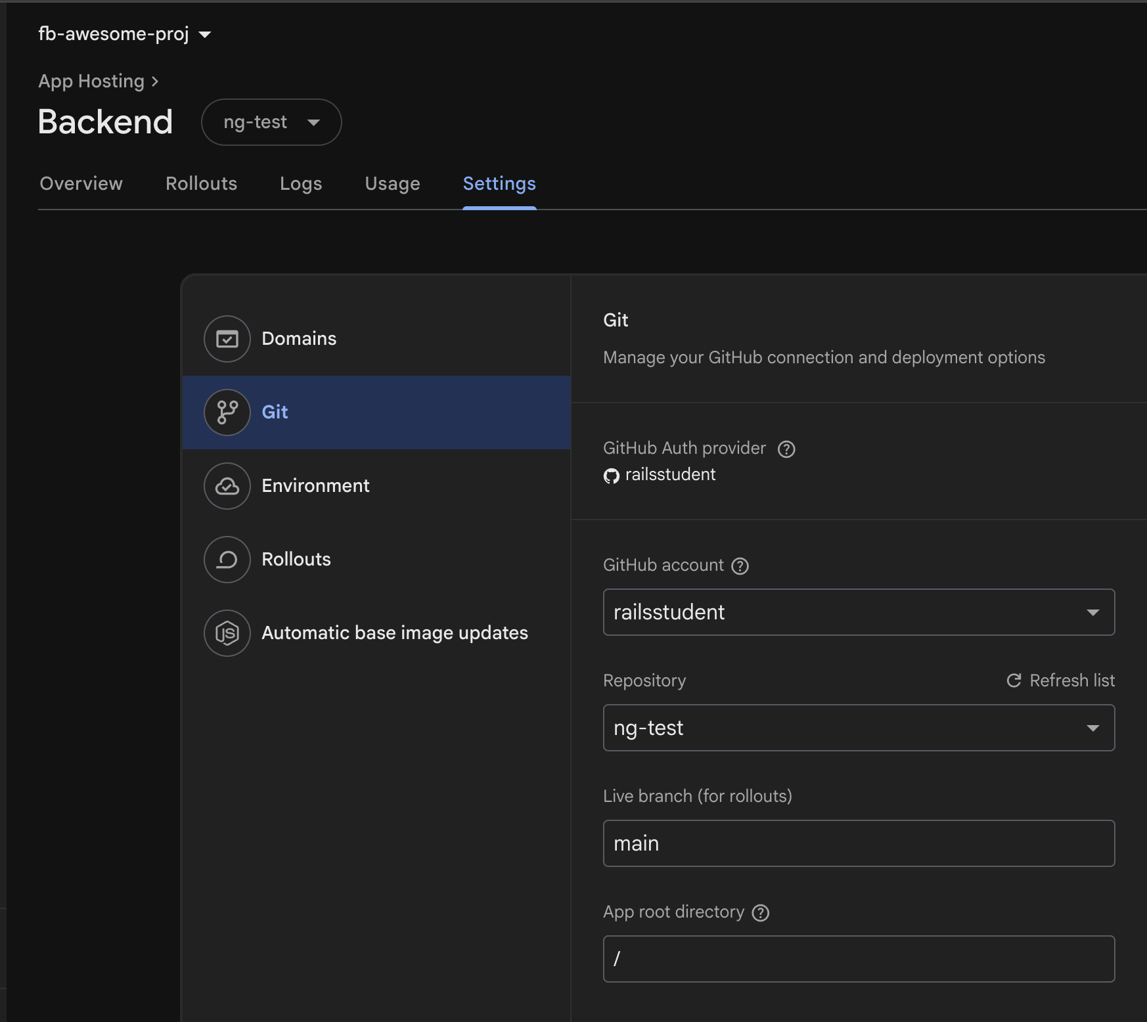Select the Settings tab
The height and width of the screenshot is (1022, 1147).
click(499, 183)
